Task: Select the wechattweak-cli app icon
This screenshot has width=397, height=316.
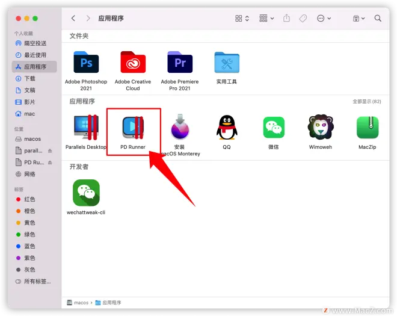Action: (86, 193)
